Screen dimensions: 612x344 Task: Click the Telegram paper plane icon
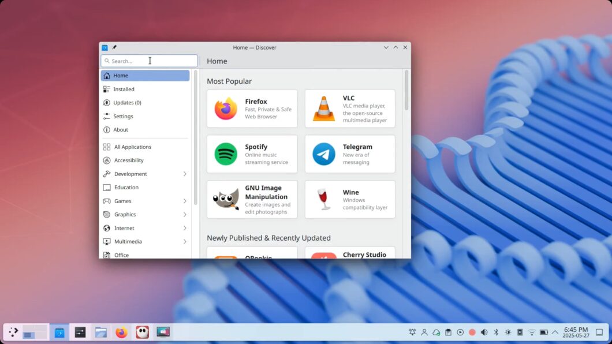(323, 154)
